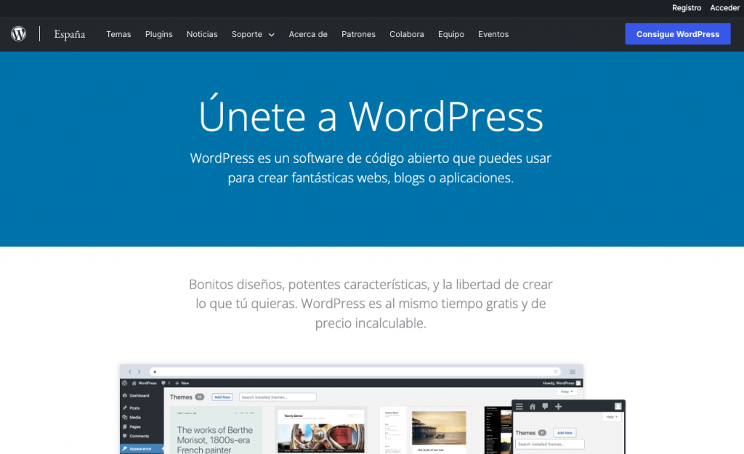This screenshot has width=744, height=454.
Task: Click the Twenty Eleven theme thumbnail
Action: [320, 432]
